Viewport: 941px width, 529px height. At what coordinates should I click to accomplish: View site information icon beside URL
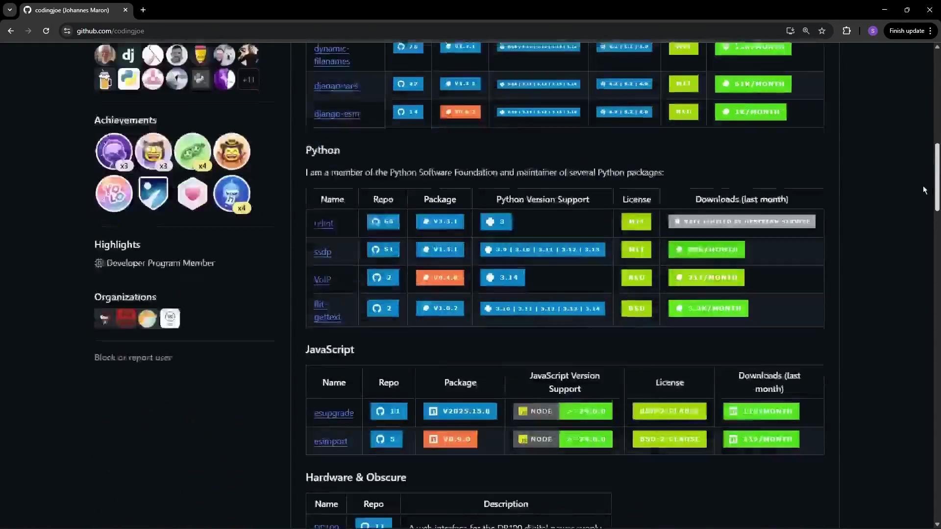(x=67, y=31)
